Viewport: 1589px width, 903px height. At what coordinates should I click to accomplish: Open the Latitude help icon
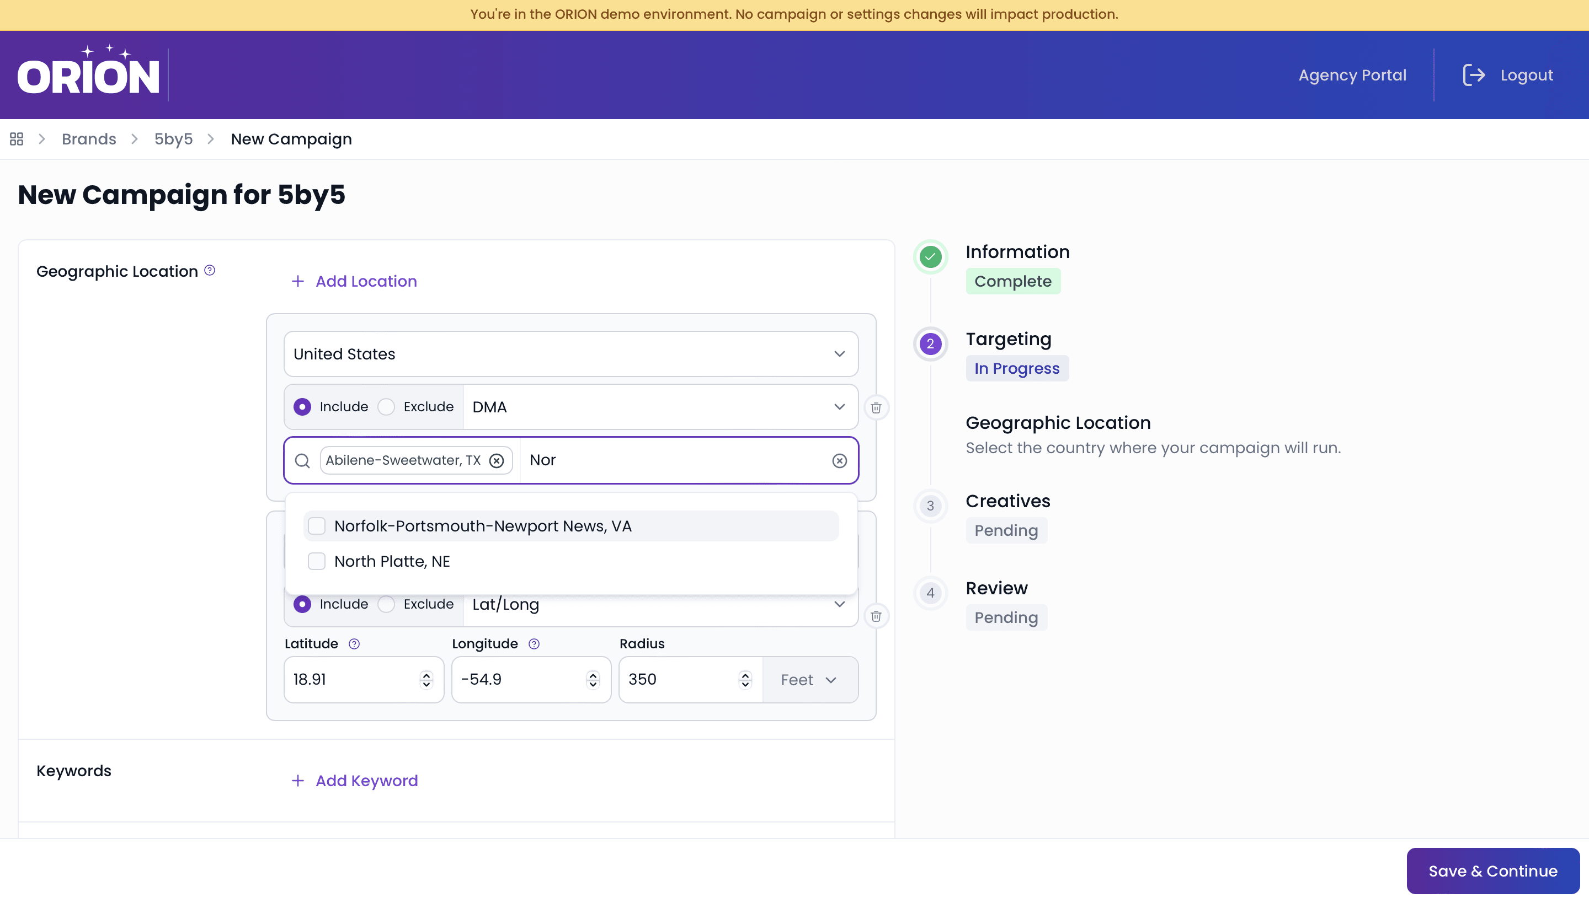pos(354,644)
